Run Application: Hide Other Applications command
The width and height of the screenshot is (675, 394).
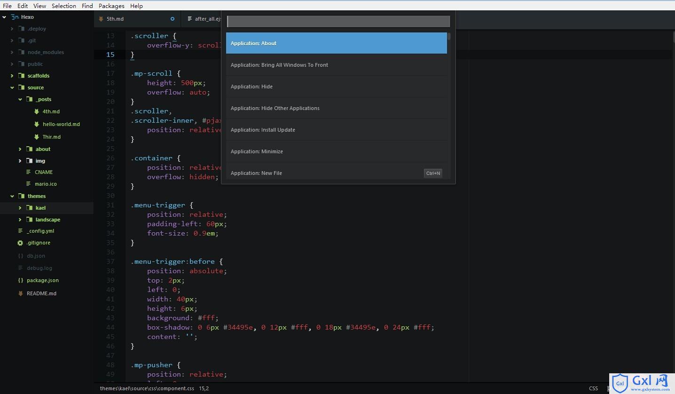click(x=337, y=108)
